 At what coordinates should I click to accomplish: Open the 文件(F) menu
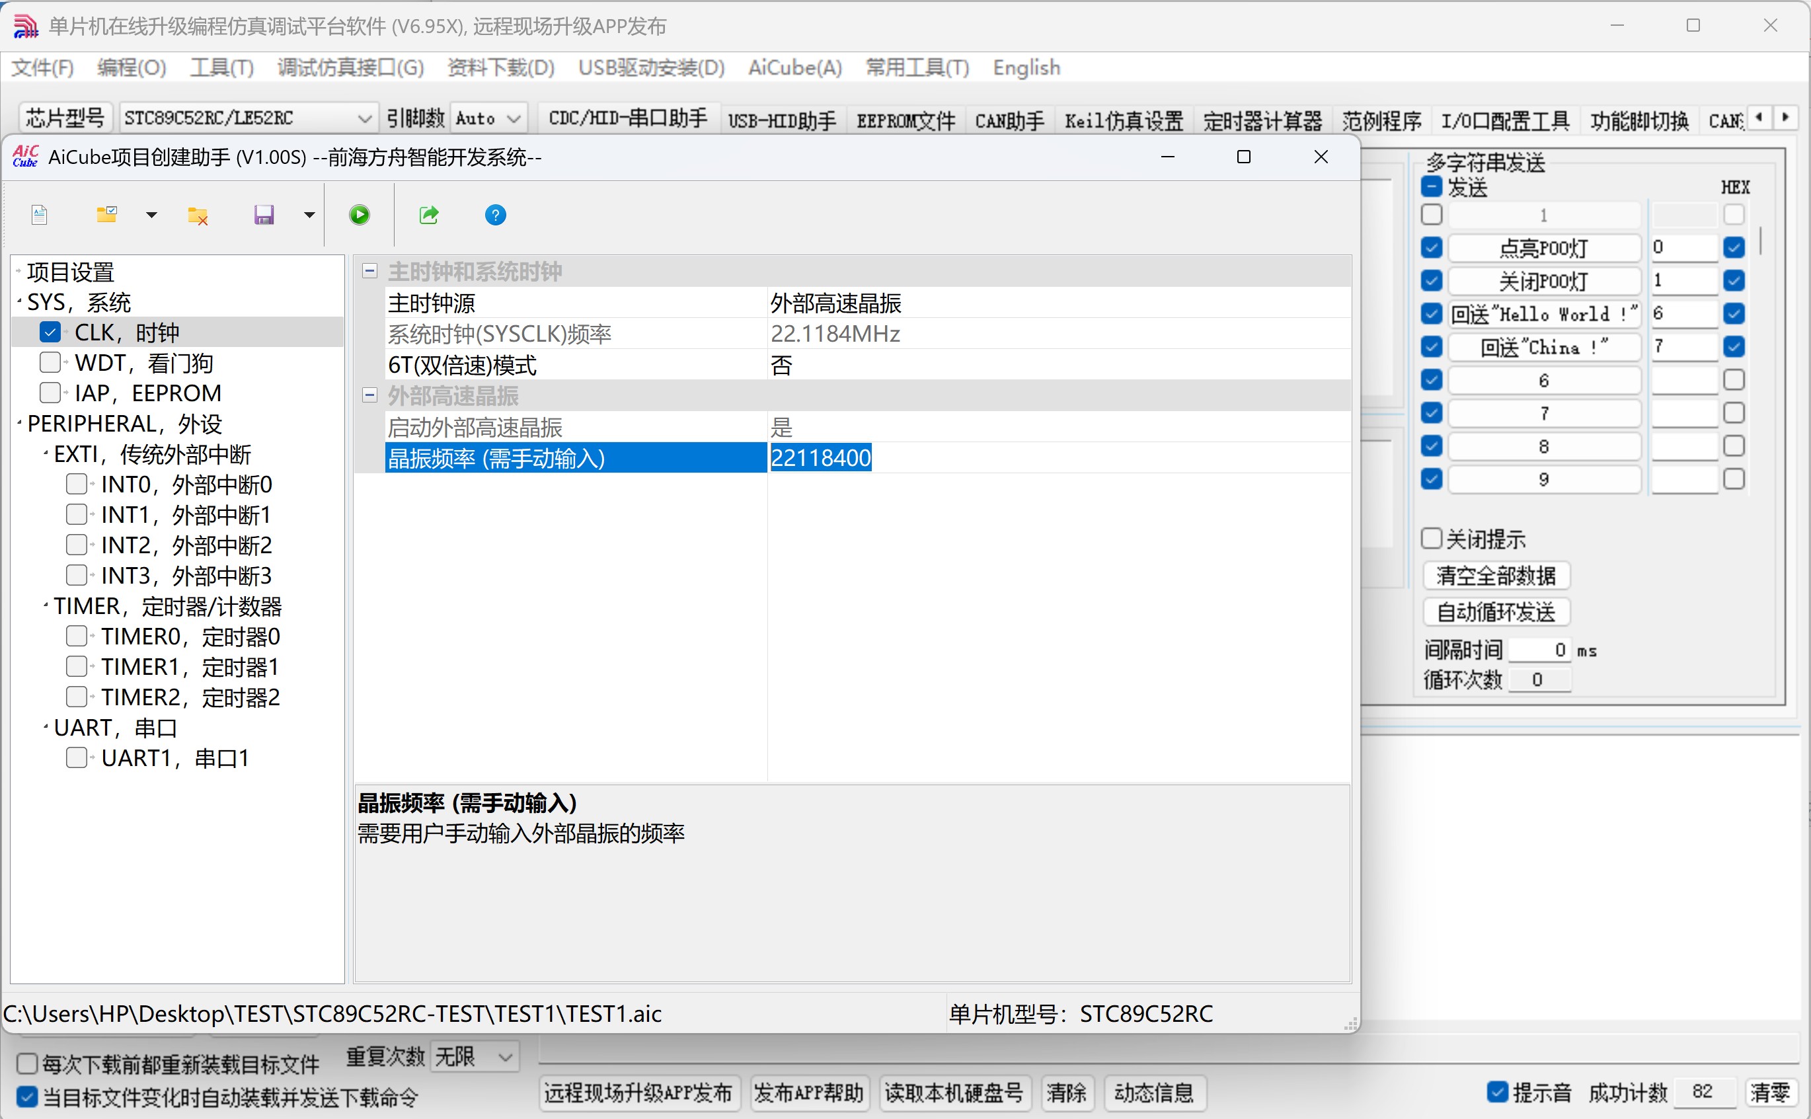tap(42, 68)
